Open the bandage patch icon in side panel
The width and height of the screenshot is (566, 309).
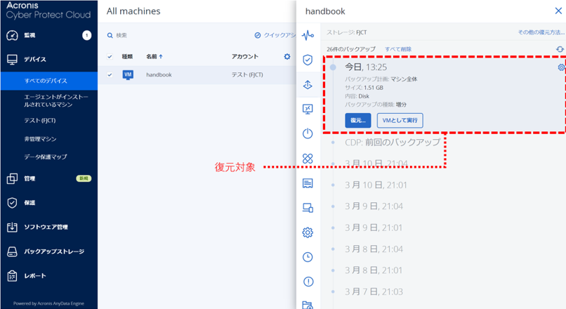307,159
